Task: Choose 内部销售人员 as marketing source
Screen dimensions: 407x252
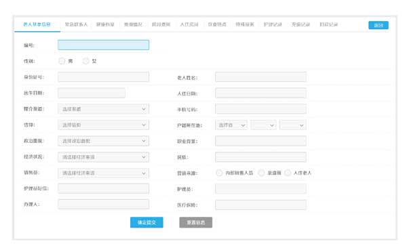Action: click(219, 173)
